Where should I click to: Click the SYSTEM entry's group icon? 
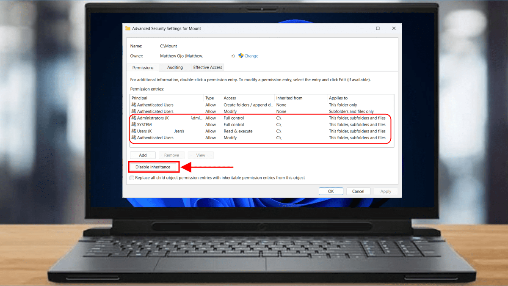[x=134, y=124]
